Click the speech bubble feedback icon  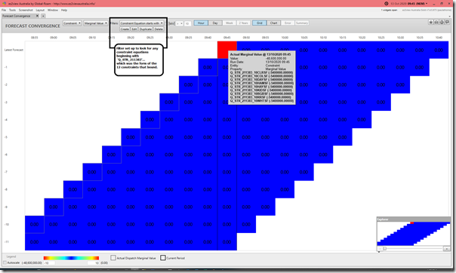pyautogui.click(x=447, y=22)
